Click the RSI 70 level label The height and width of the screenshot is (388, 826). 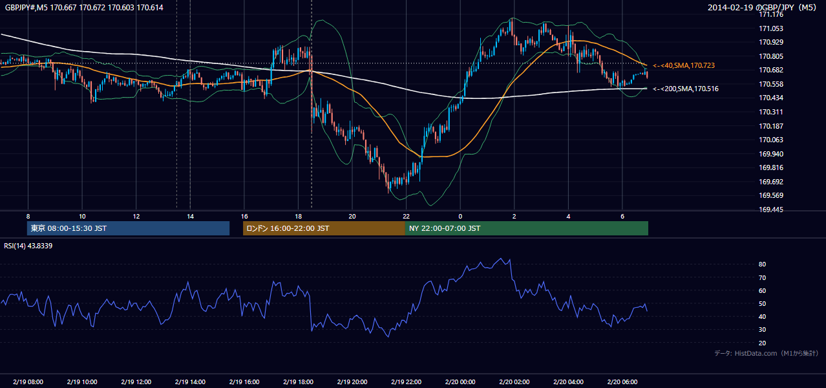click(763, 277)
